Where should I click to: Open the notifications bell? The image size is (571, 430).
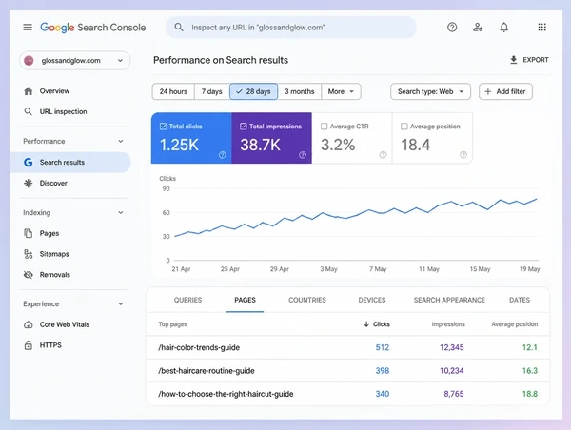[504, 28]
